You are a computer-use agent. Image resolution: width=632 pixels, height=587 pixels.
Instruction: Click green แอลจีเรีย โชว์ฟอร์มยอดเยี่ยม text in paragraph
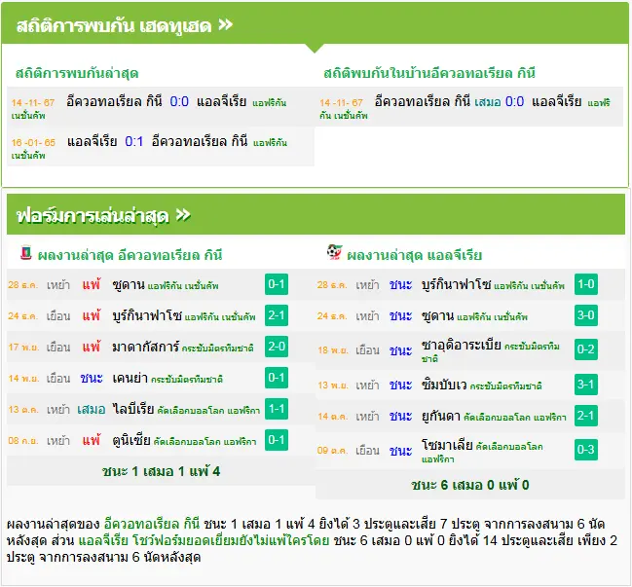204,540
